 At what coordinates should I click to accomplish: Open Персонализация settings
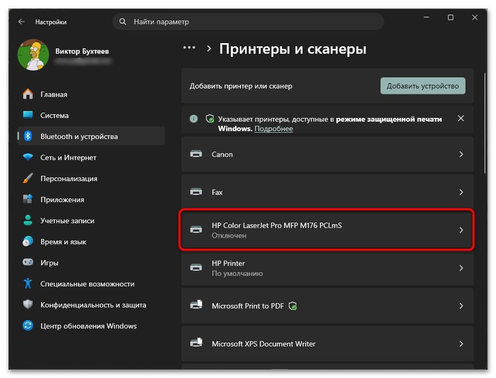[91, 178]
